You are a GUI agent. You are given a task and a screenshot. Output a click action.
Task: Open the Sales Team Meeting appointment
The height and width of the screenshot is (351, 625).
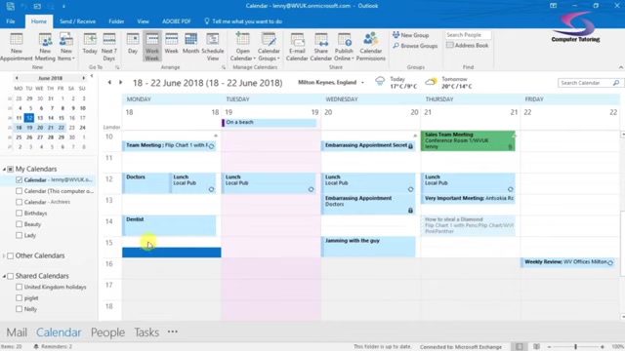[x=468, y=140]
